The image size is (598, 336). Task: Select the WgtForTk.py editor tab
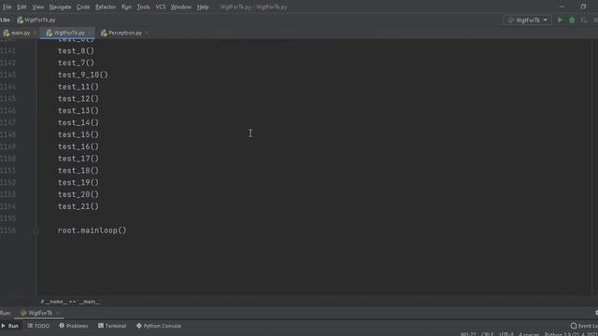pos(66,33)
